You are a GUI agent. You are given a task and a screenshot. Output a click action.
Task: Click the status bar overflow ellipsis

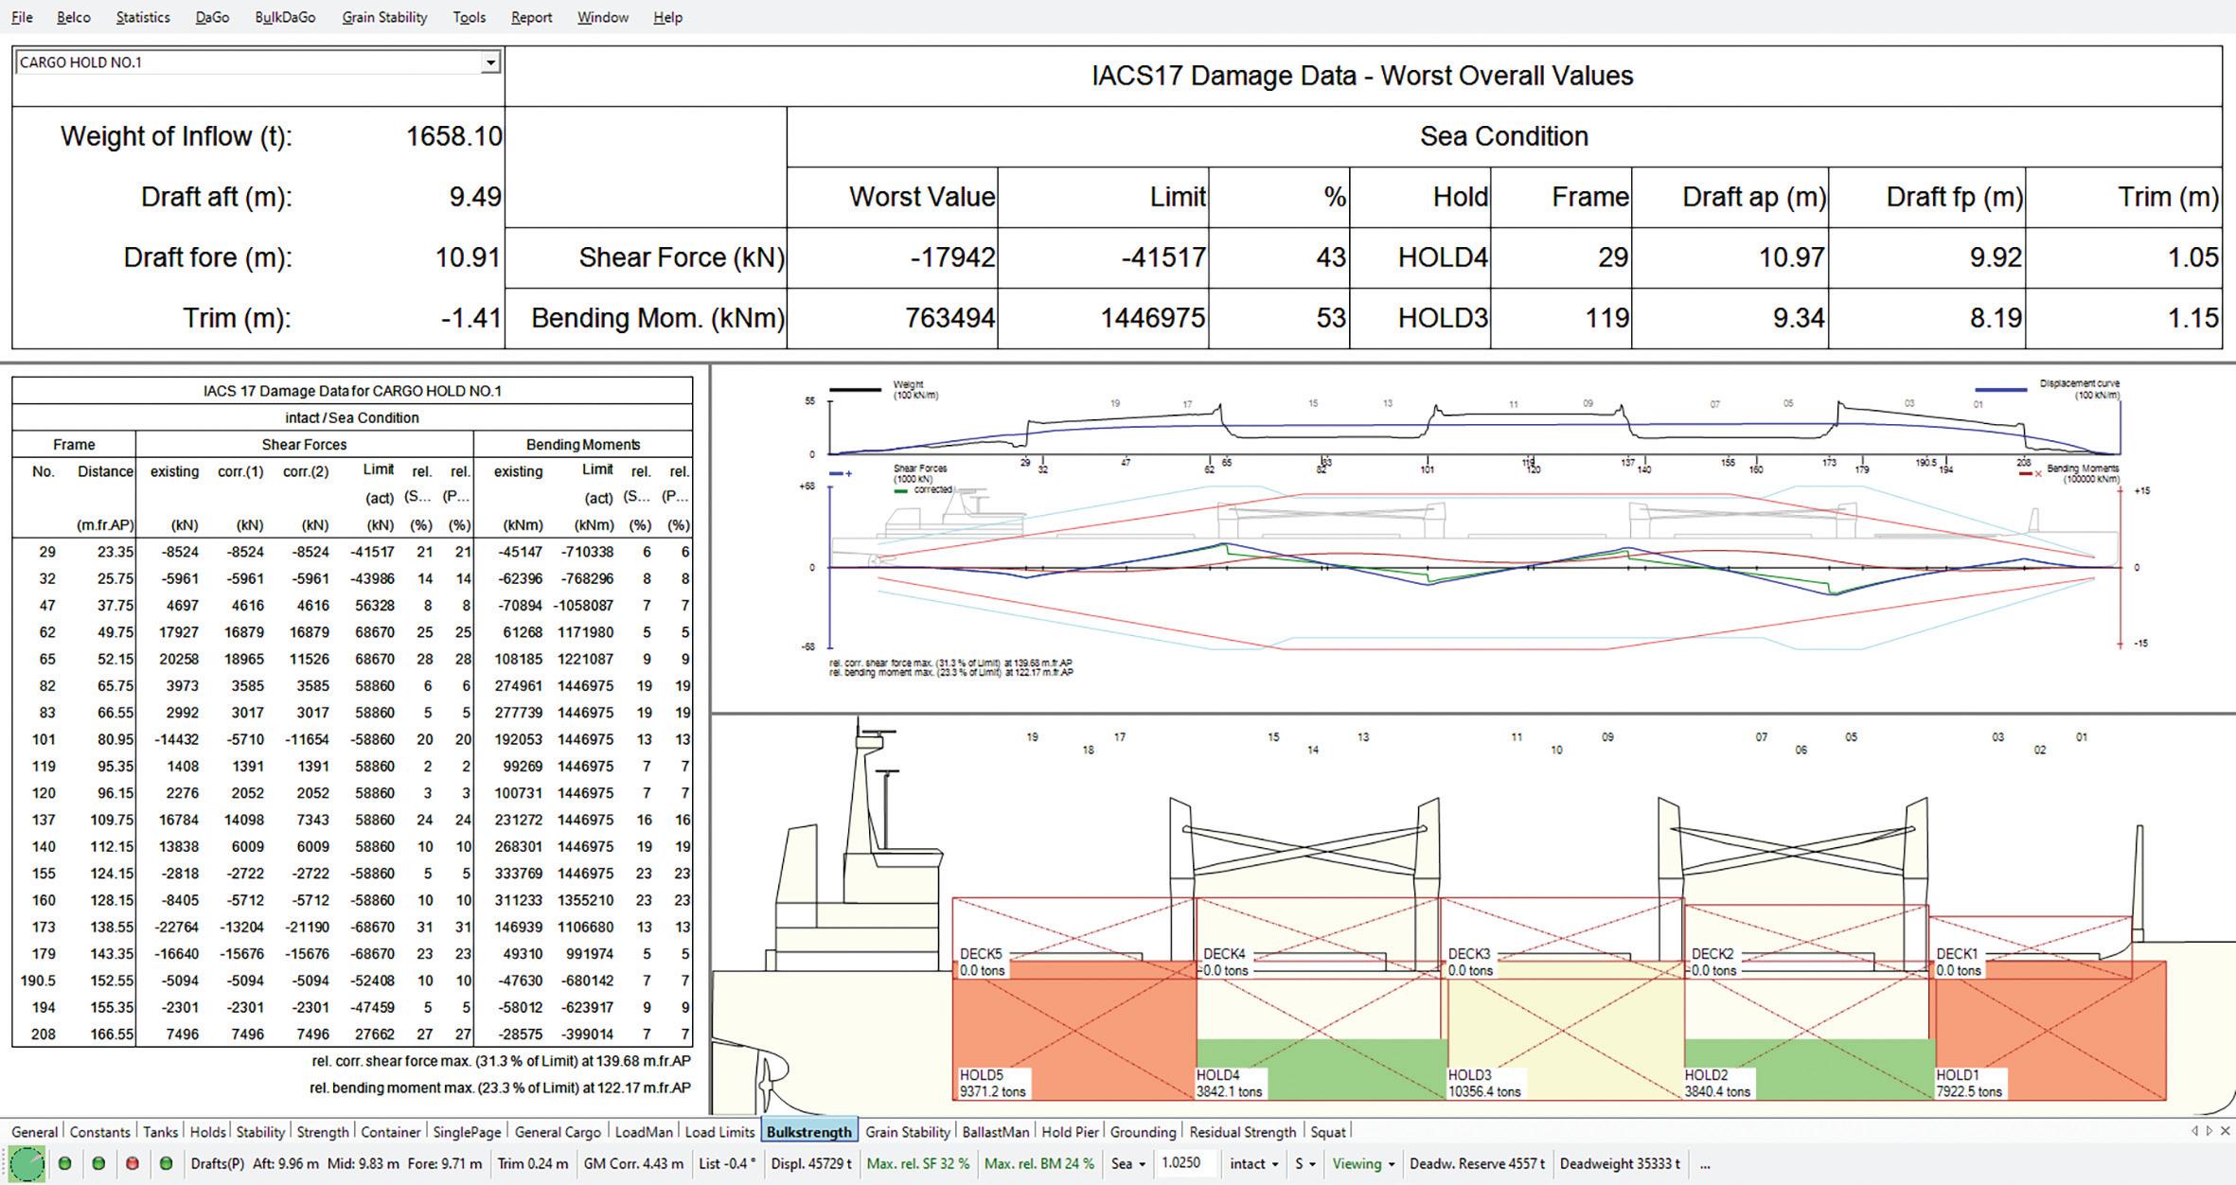pos(1705,1164)
